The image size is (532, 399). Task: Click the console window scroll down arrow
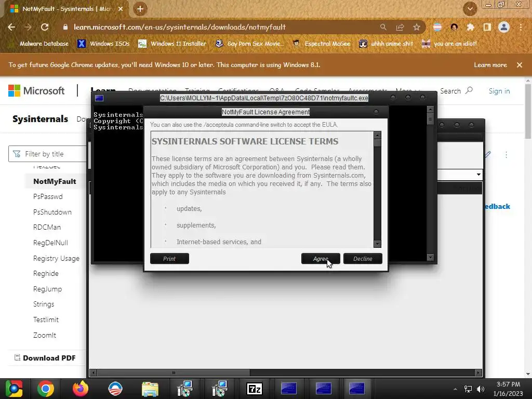(430, 258)
